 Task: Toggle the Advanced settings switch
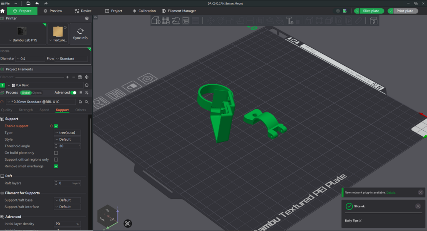click(x=73, y=93)
